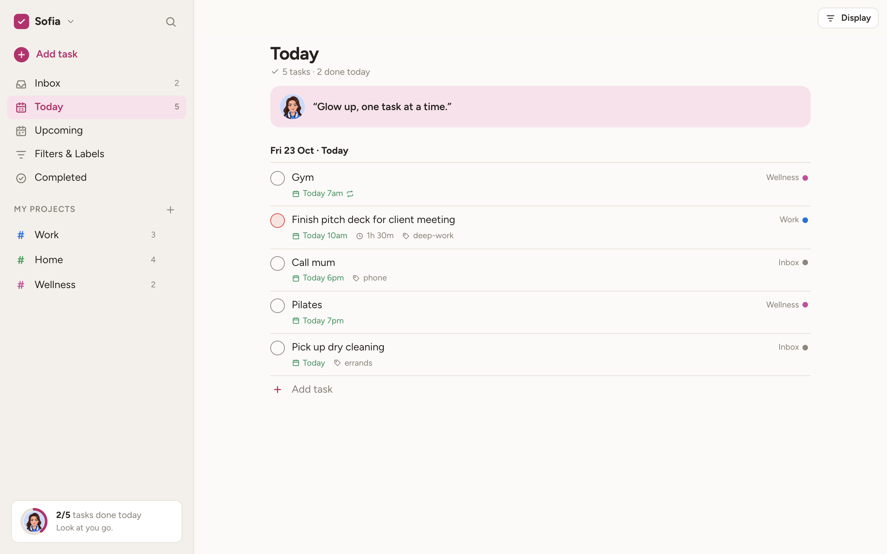Click the calendar icon beside Today 7am

click(x=296, y=194)
